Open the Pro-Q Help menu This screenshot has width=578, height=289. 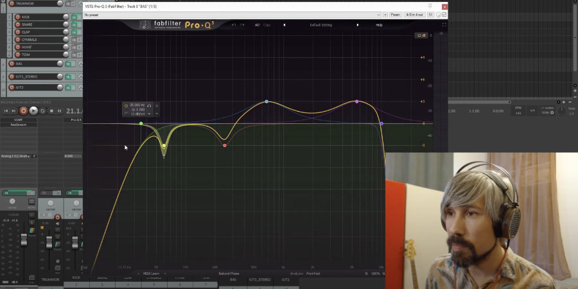click(x=379, y=25)
